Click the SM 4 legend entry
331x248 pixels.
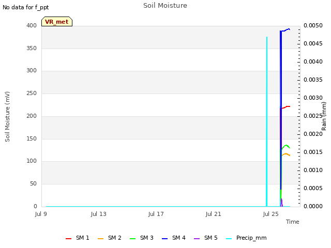coord(174,238)
